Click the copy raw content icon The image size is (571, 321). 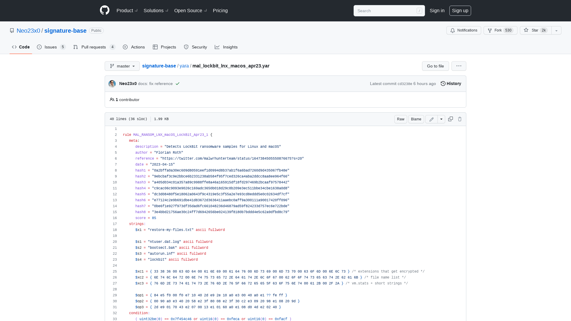(x=451, y=119)
